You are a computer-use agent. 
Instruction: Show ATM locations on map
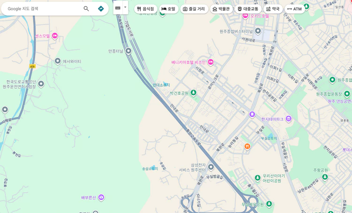tap(294, 9)
